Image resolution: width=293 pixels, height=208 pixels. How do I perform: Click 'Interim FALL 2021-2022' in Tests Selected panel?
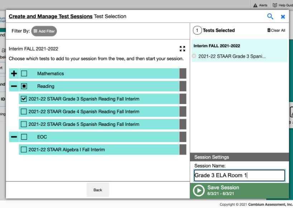(x=217, y=46)
